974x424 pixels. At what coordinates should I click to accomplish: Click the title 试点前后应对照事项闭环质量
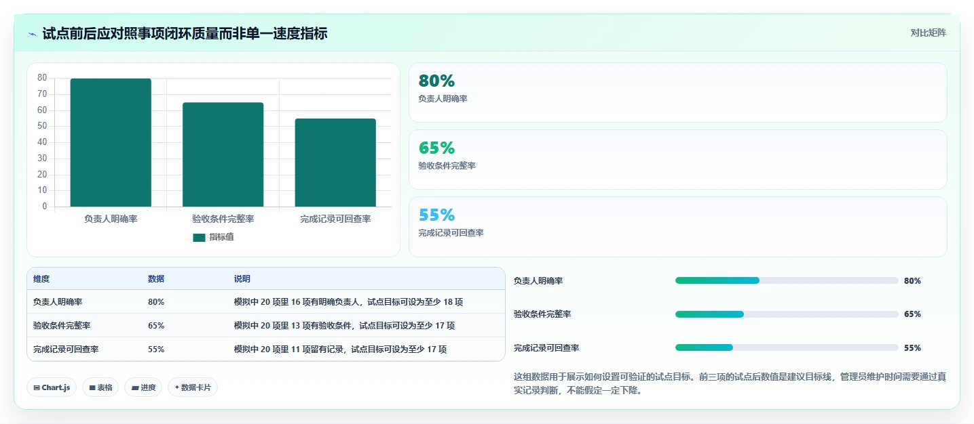click(x=185, y=33)
